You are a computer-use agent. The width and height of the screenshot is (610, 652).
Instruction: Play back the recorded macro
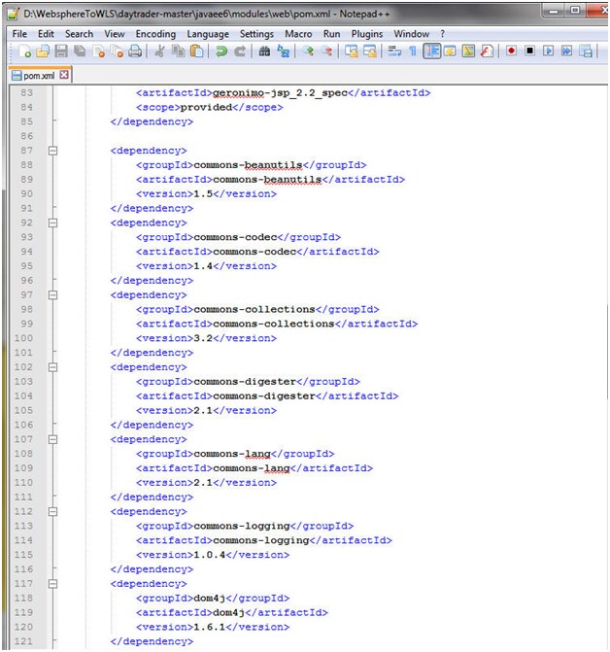[549, 51]
